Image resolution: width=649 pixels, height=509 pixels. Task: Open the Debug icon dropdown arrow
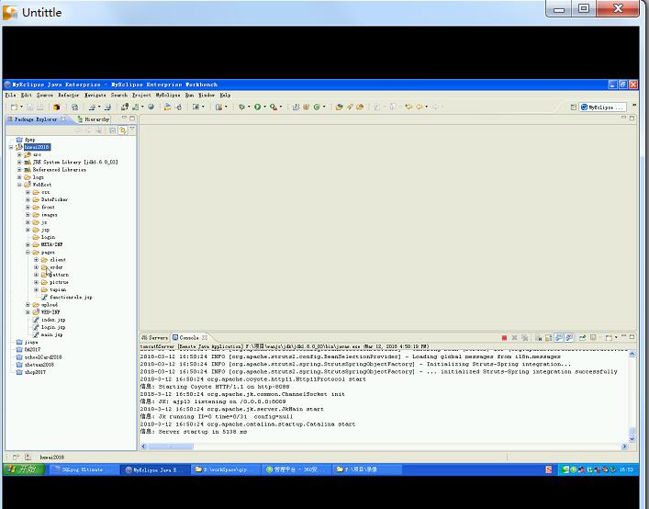(249, 107)
